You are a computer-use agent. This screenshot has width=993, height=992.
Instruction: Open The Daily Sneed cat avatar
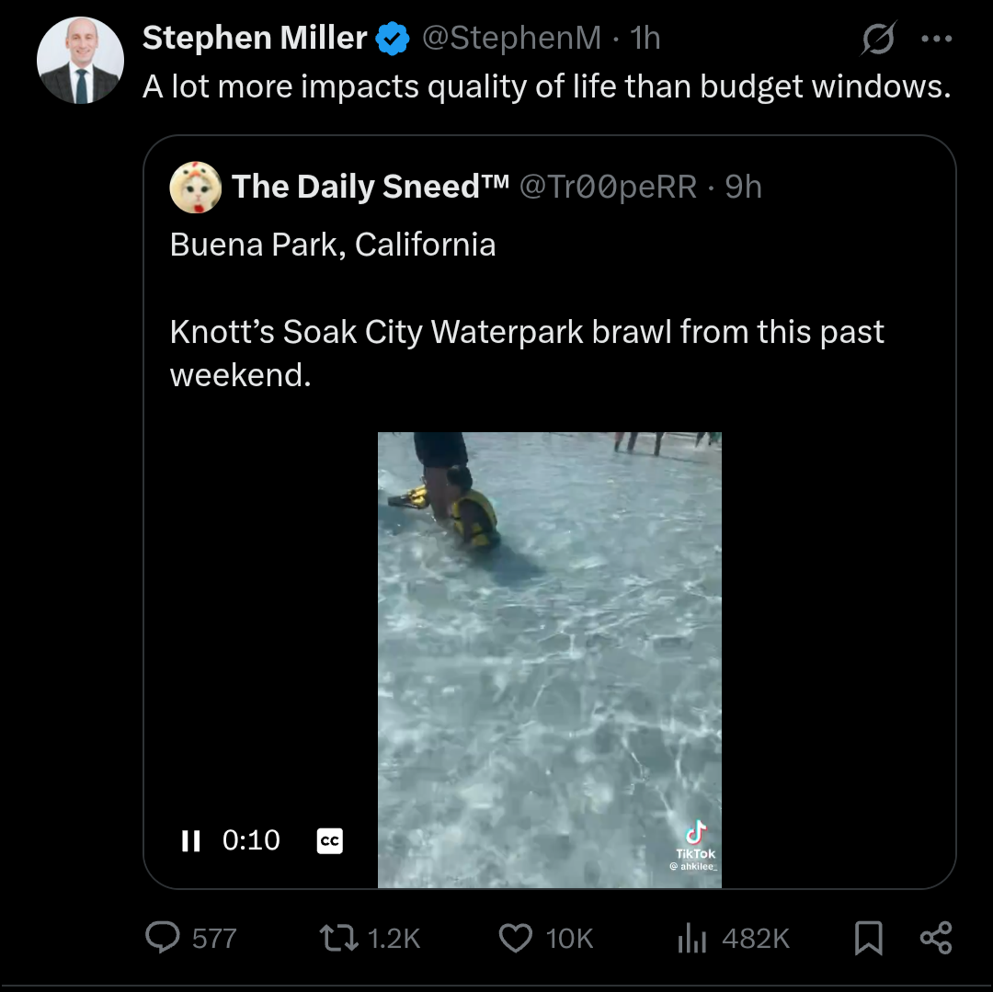196,187
